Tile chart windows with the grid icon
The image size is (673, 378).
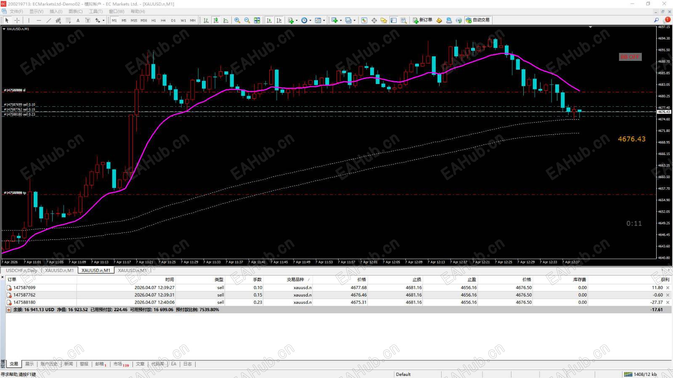pyautogui.click(x=257, y=20)
